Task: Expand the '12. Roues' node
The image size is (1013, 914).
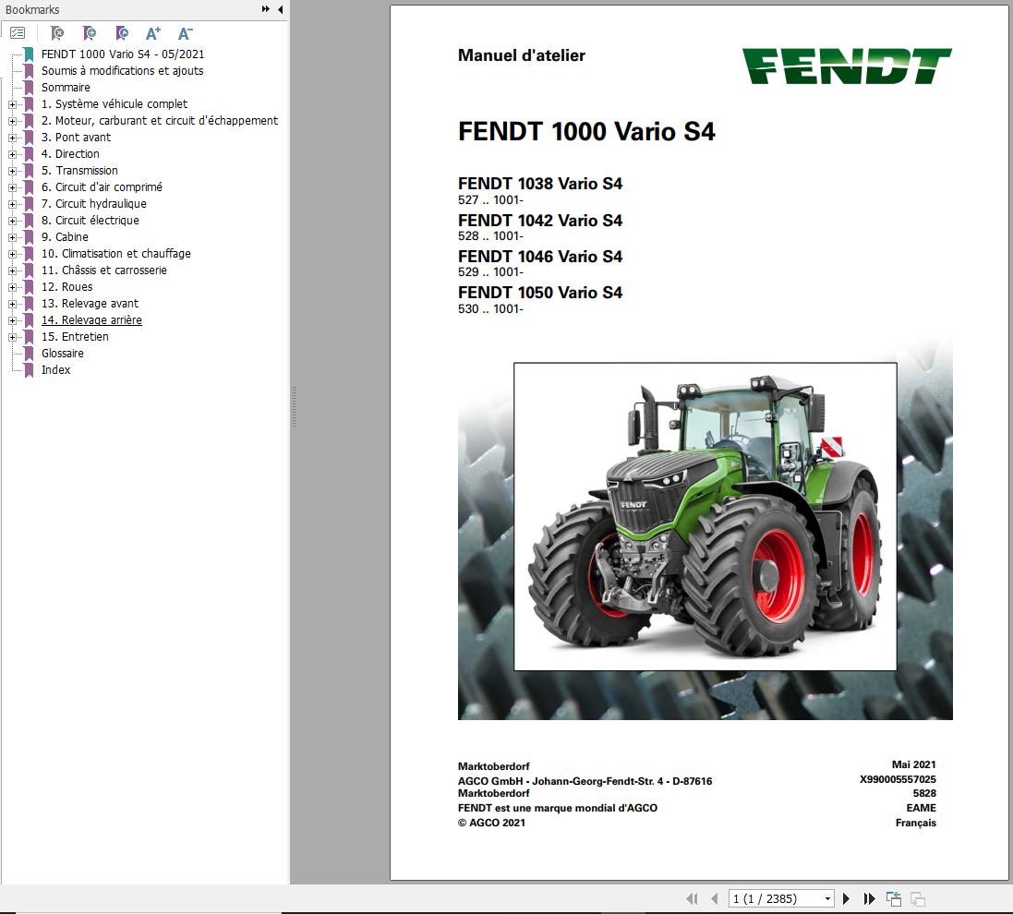Action: tap(12, 287)
